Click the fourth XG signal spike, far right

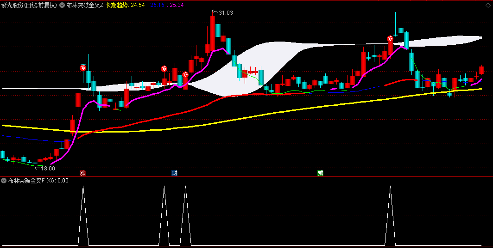tap(390, 215)
